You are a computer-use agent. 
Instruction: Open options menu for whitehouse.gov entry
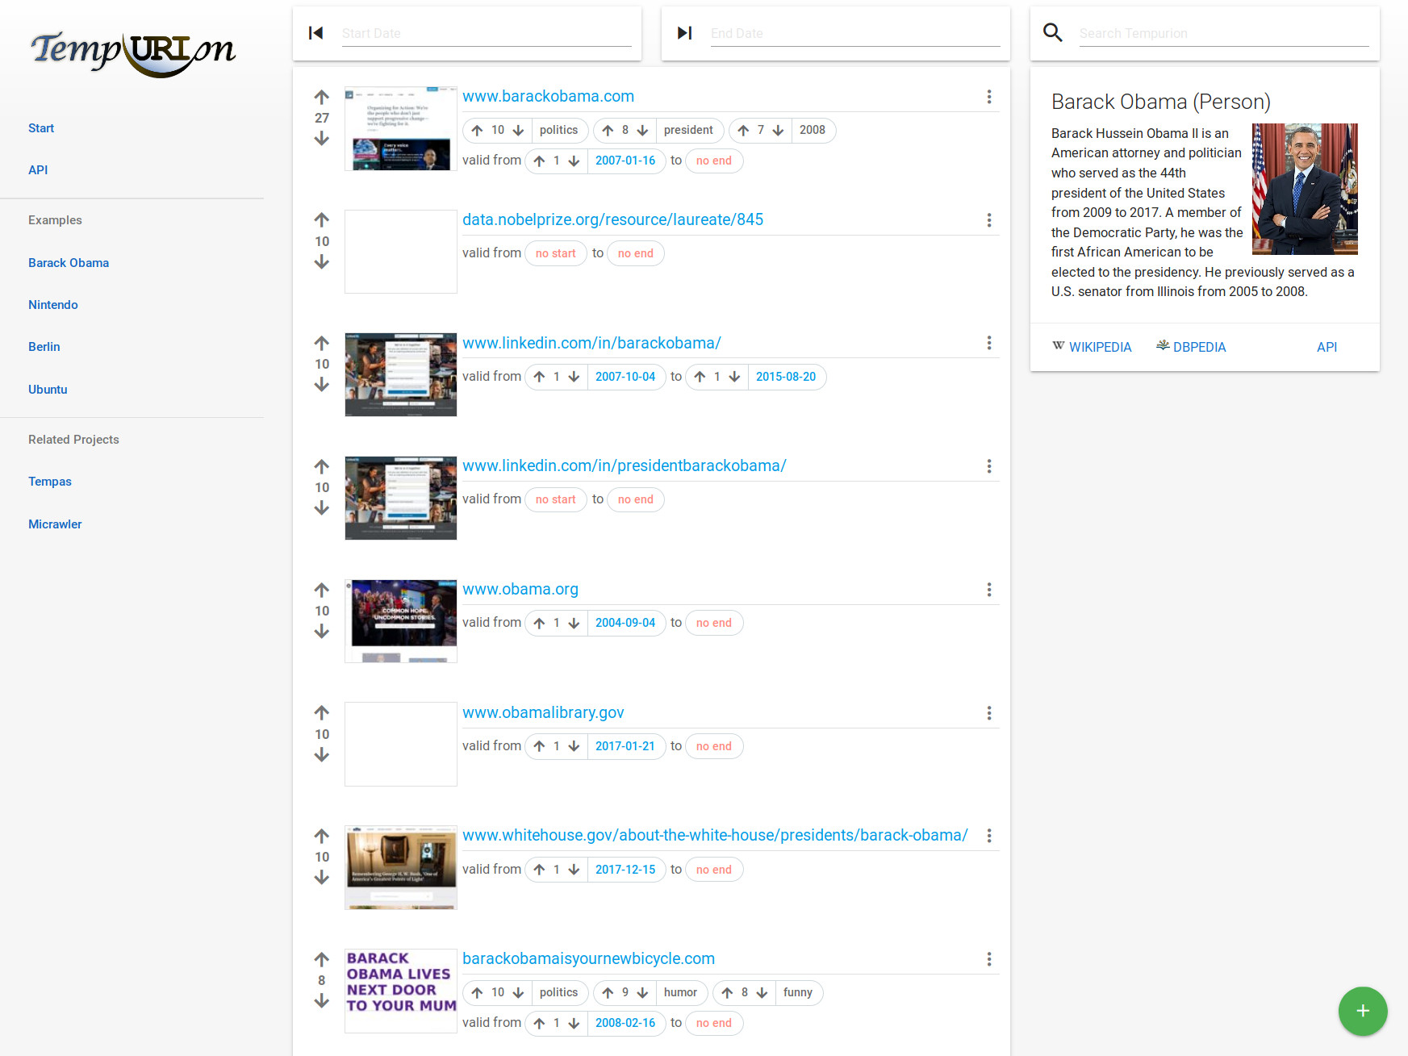coord(989,836)
